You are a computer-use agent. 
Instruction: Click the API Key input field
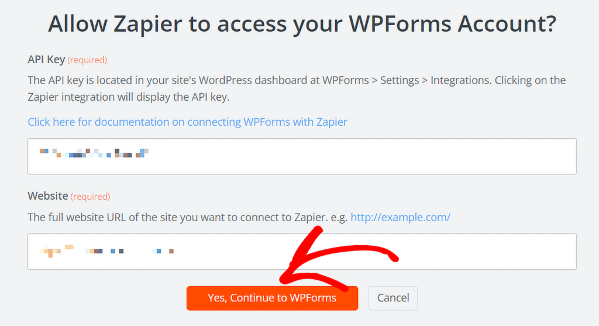pos(351,156)
